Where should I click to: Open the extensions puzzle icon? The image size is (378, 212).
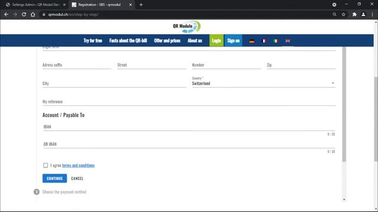coord(354,14)
